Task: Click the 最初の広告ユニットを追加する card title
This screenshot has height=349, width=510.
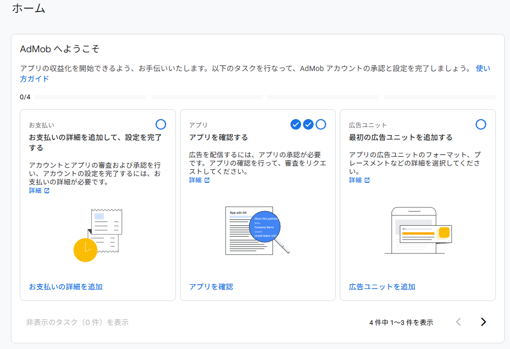Action: 400,137
